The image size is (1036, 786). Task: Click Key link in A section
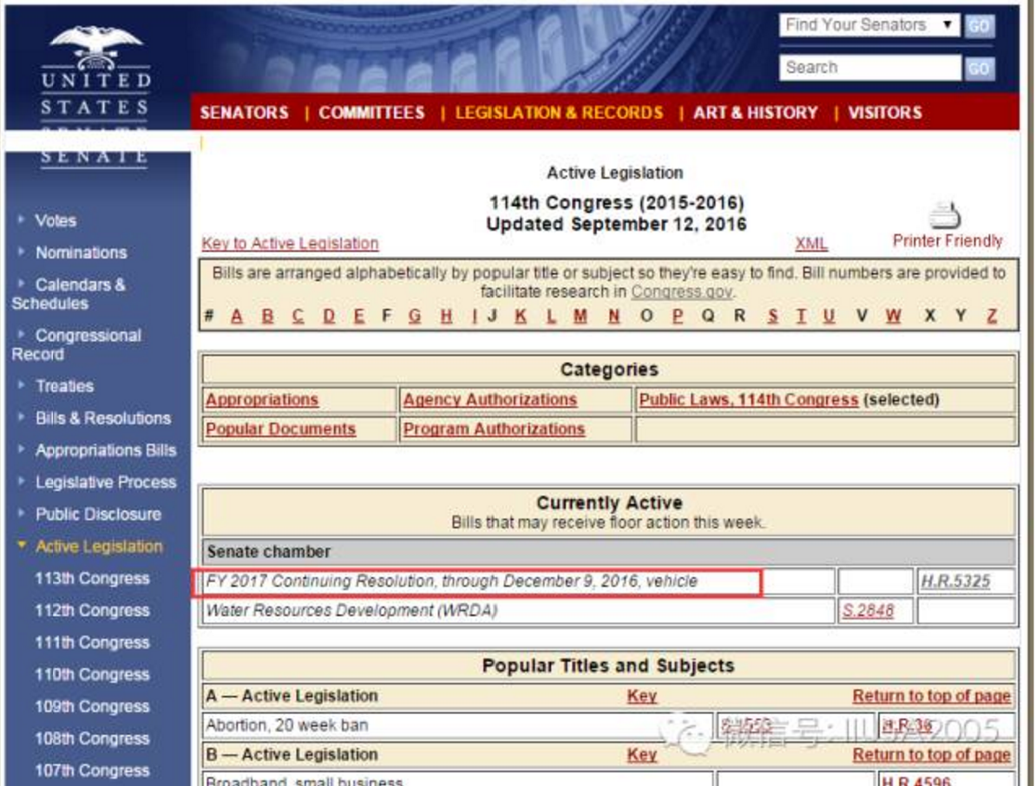click(x=641, y=696)
